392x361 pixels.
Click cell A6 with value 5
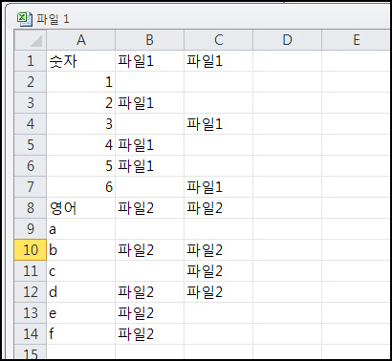[x=81, y=166]
